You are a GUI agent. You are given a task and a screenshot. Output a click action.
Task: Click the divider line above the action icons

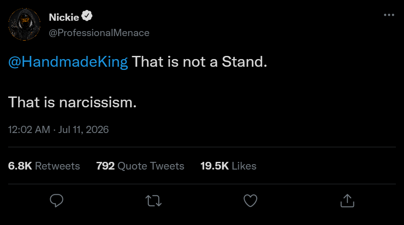[x=202, y=184]
